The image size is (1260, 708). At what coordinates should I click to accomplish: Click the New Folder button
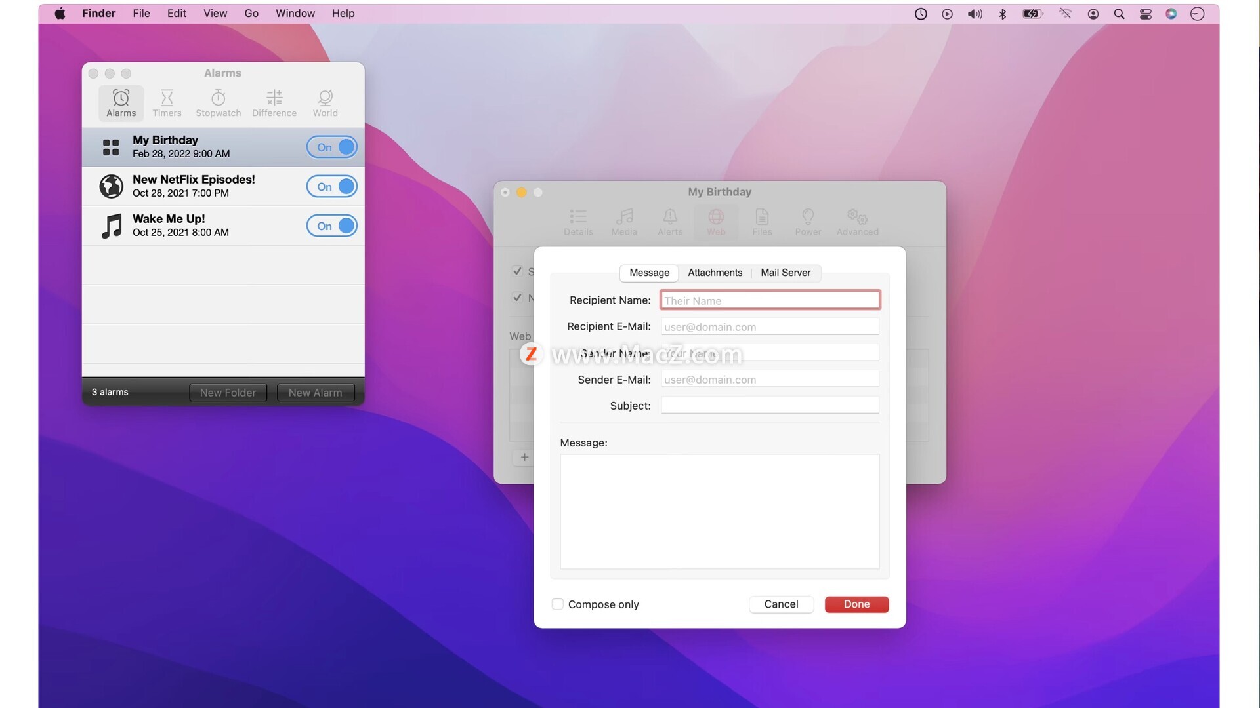click(228, 392)
